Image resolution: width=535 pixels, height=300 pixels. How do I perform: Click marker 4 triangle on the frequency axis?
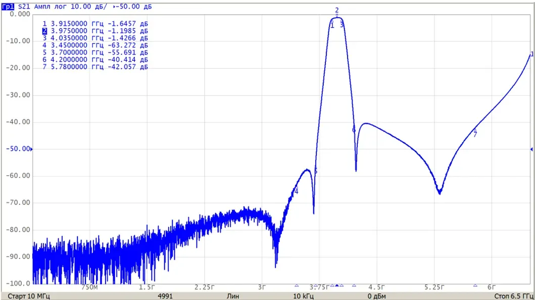[297, 285]
